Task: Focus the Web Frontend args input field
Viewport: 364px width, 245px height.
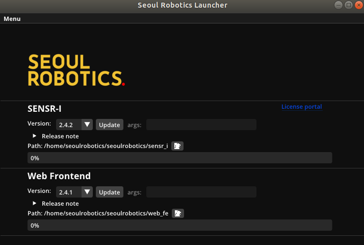Action: [201, 192]
